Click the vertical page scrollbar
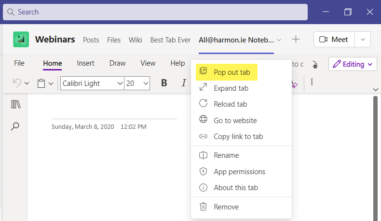The height and width of the screenshot is (221, 381). tap(375, 158)
